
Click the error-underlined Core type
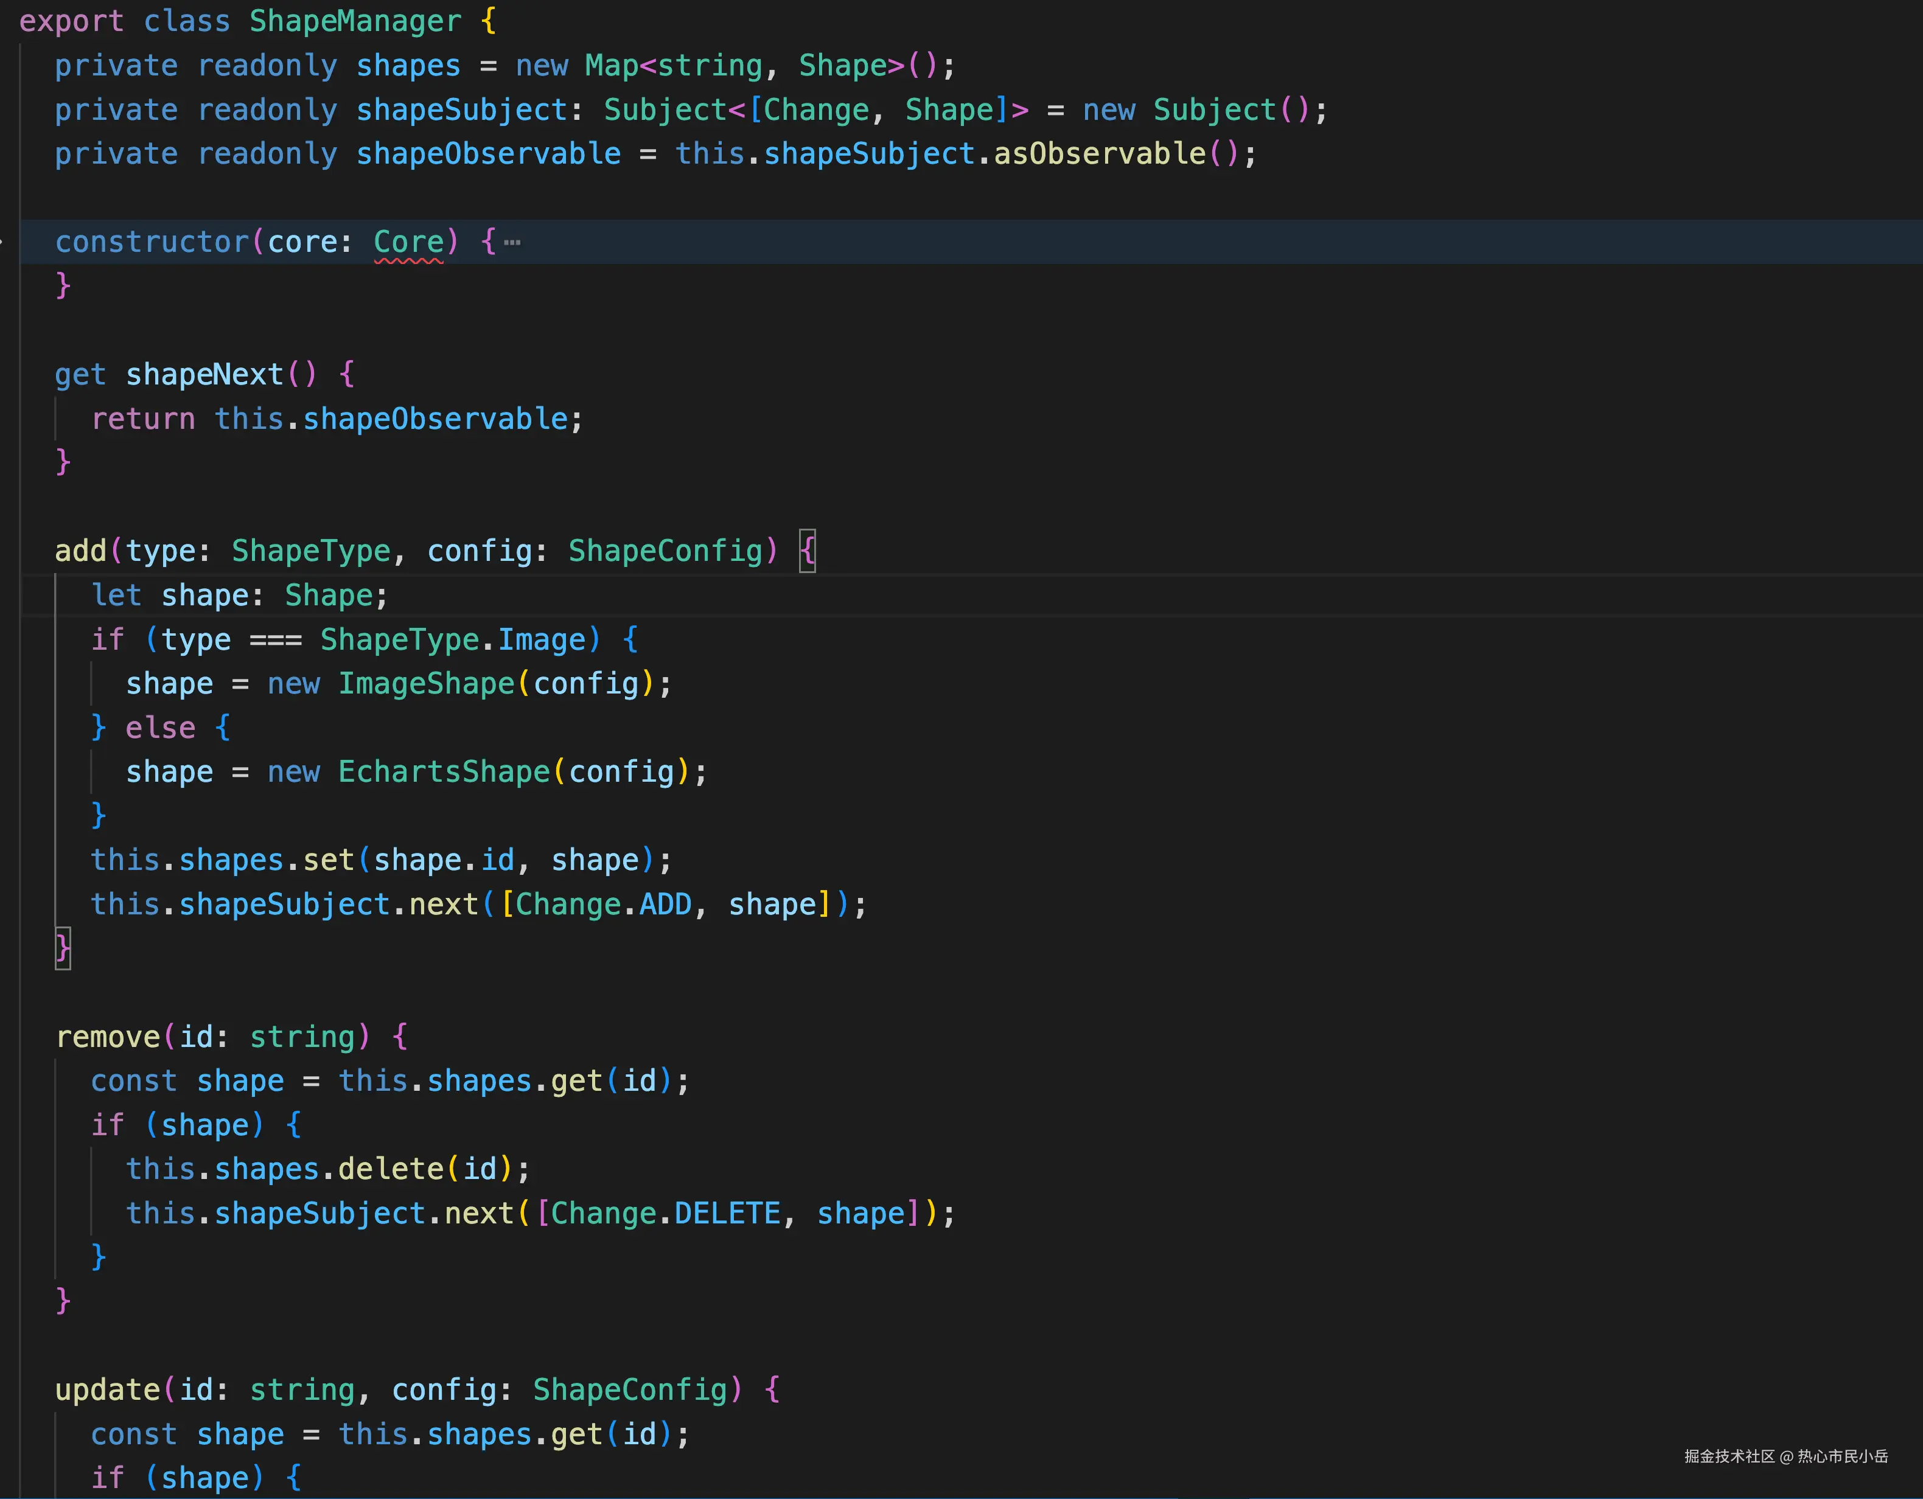pos(408,242)
